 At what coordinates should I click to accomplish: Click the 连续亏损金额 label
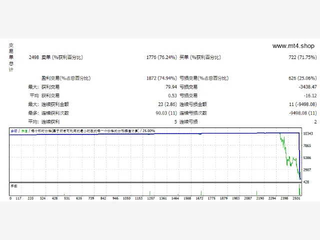(x=193, y=104)
